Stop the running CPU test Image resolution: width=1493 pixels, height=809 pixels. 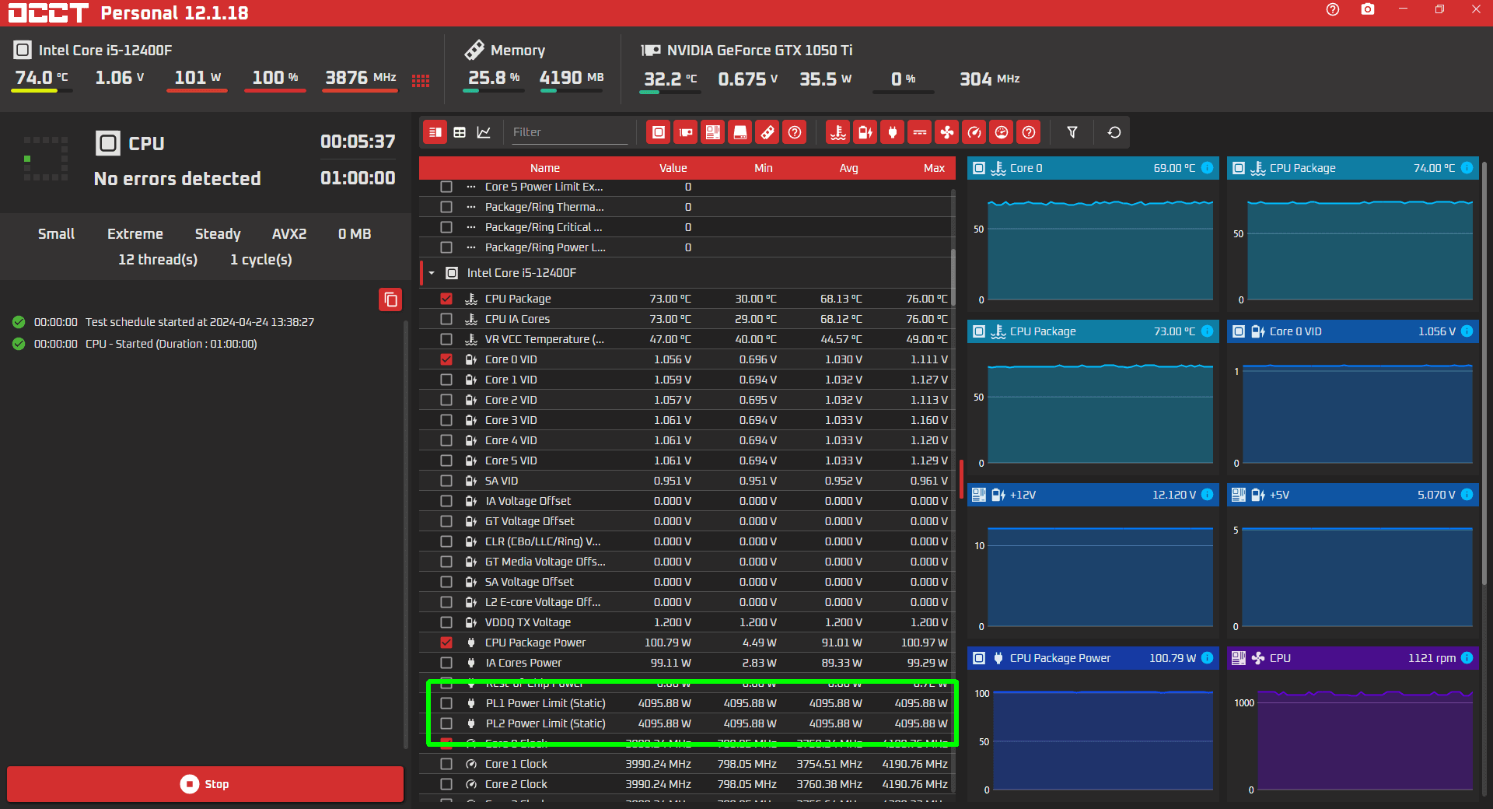205,784
